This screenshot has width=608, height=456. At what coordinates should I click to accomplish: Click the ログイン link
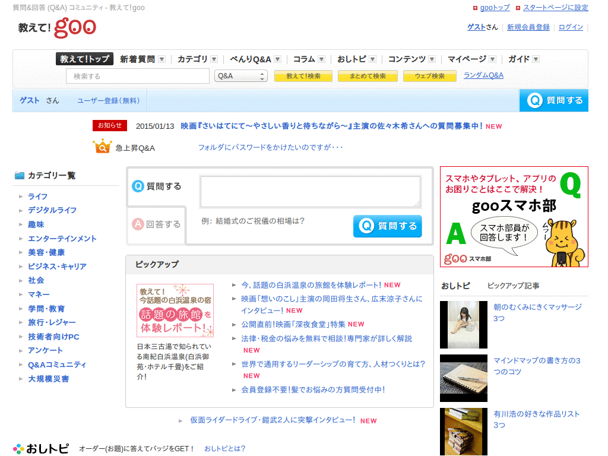click(571, 27)
